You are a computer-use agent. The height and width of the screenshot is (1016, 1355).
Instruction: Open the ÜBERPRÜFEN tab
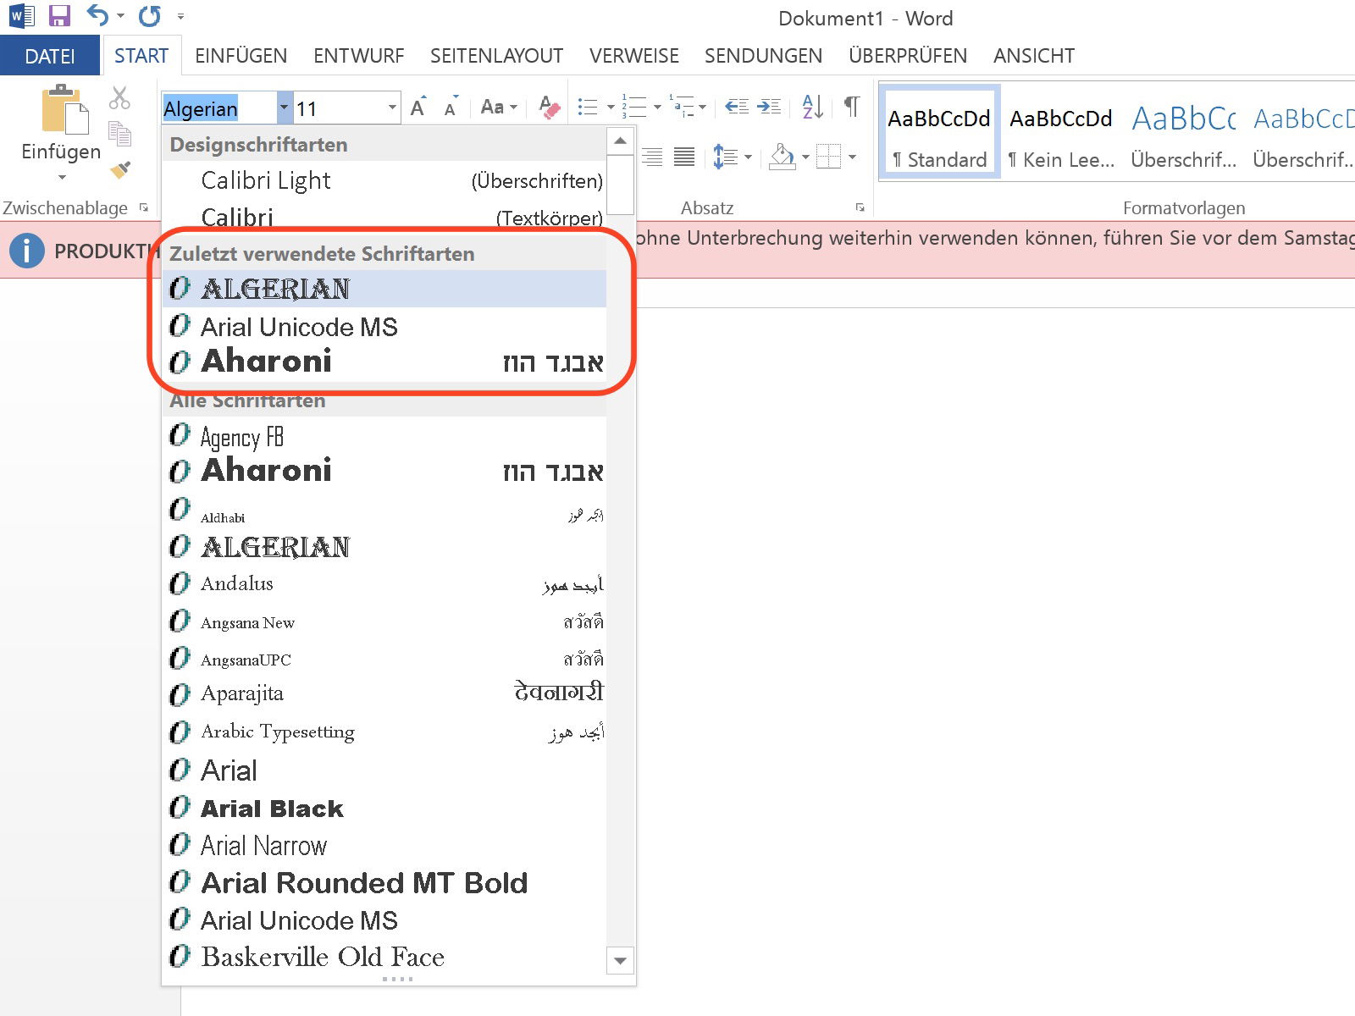point(908,56)
